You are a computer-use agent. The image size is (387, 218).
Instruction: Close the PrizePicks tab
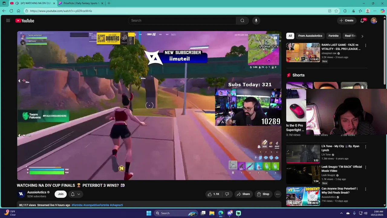coord(102,3)
